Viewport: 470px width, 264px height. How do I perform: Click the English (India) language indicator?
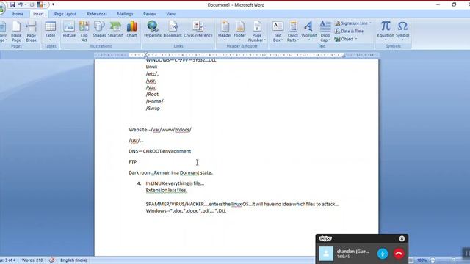tap(73, 260)
